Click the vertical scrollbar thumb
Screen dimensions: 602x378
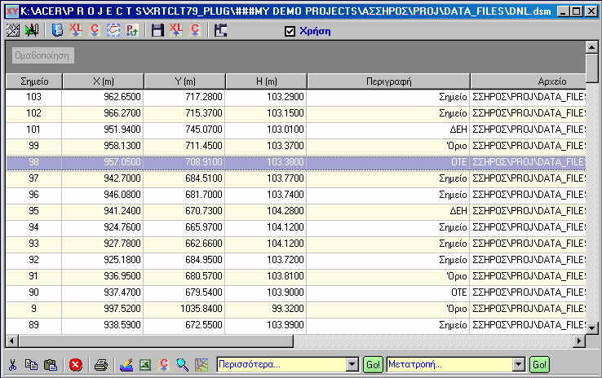[x=591, y=68]
